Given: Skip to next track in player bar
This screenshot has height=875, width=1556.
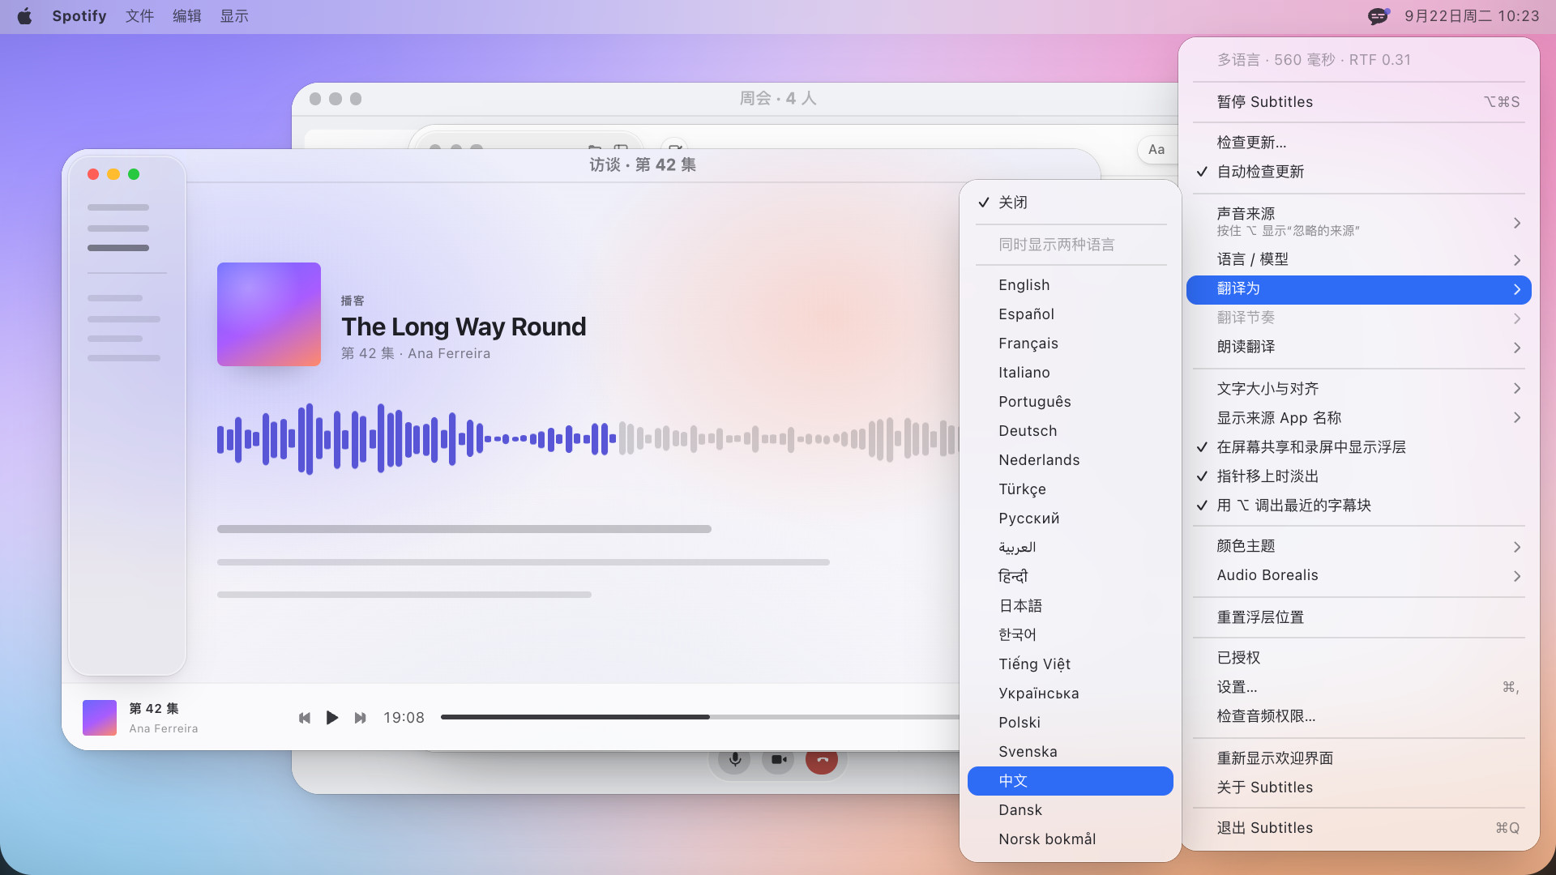Looking at the screenshot, I should pyautogui.click(x=360, y=718).
